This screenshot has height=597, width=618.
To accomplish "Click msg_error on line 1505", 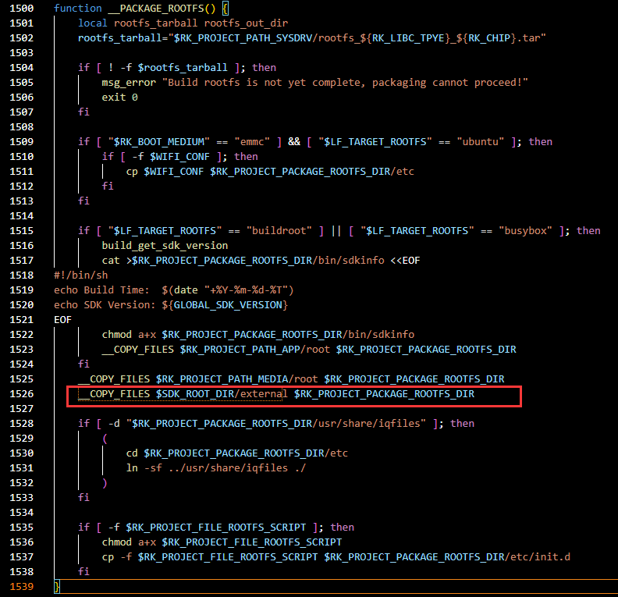I will [x=129, y=83].
